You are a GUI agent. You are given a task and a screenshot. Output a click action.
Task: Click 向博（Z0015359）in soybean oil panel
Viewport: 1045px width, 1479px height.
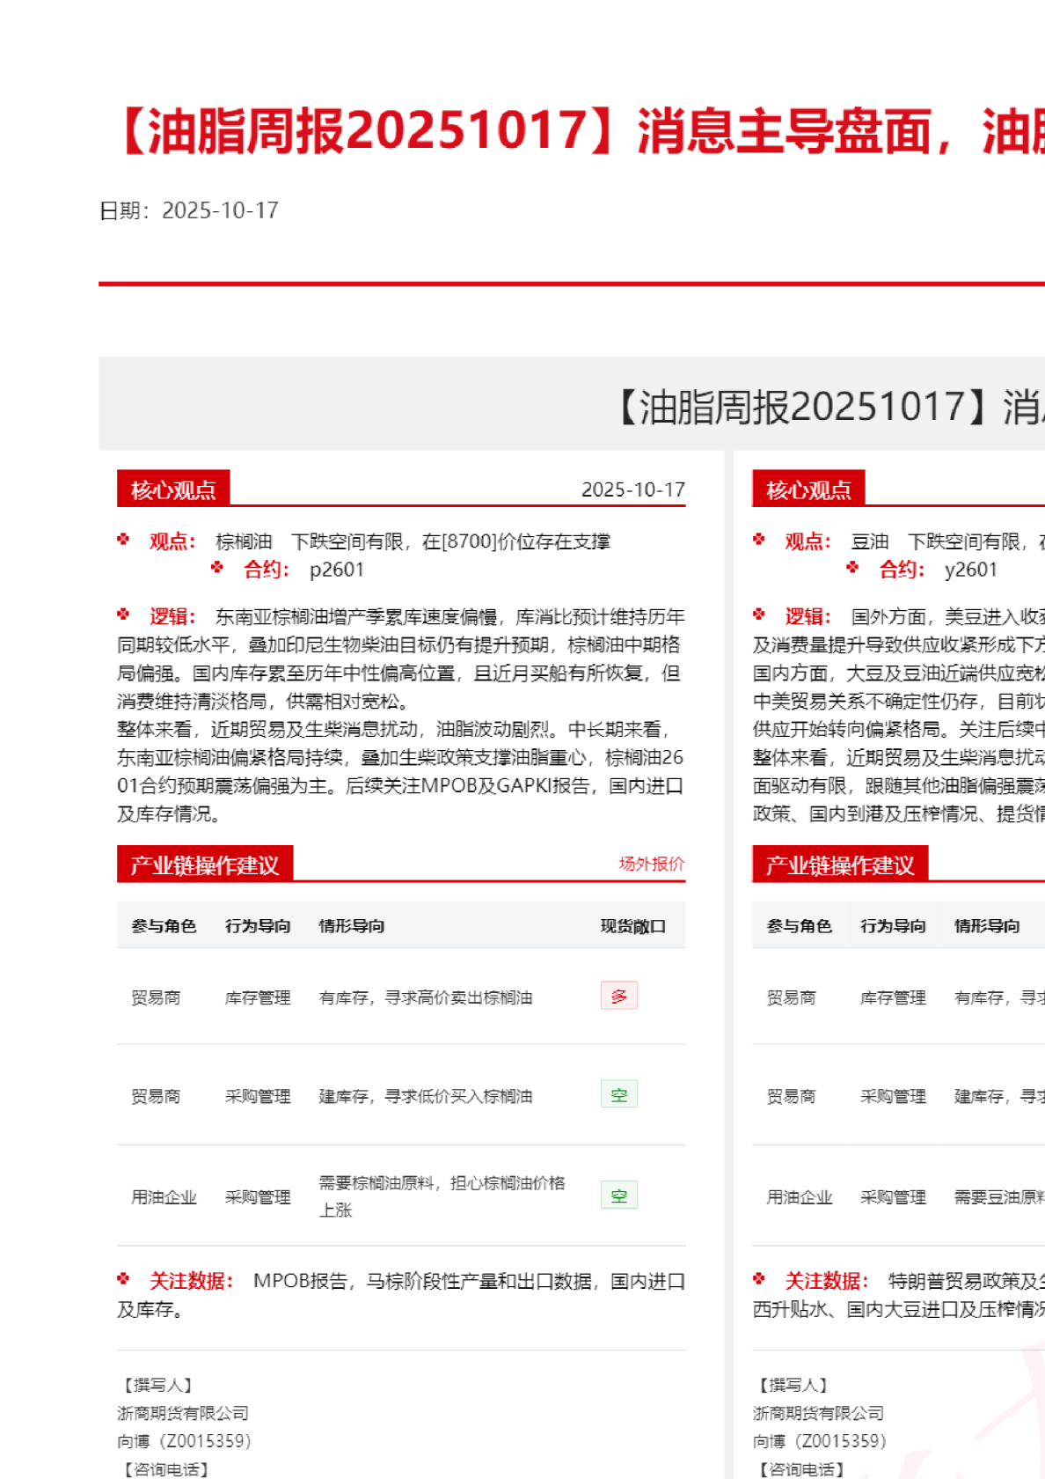coord(819,1441)
